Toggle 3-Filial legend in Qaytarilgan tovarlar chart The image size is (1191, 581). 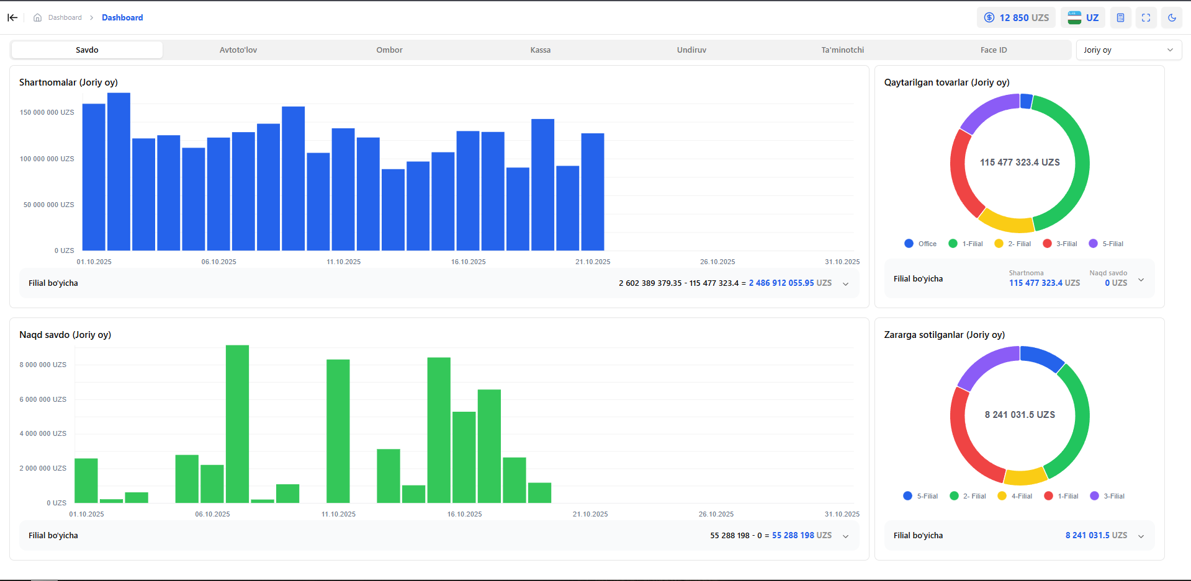click(x=1060, y=244)
